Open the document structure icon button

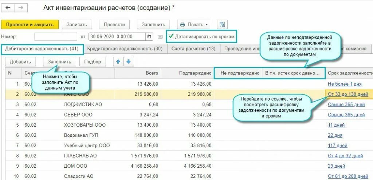(222, 24)
